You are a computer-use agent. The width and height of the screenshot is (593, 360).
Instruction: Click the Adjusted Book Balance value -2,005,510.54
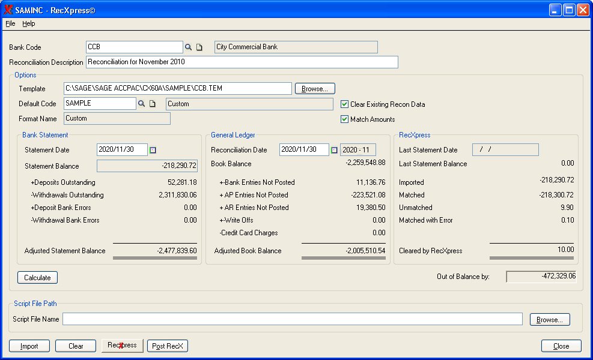(365, 251)
